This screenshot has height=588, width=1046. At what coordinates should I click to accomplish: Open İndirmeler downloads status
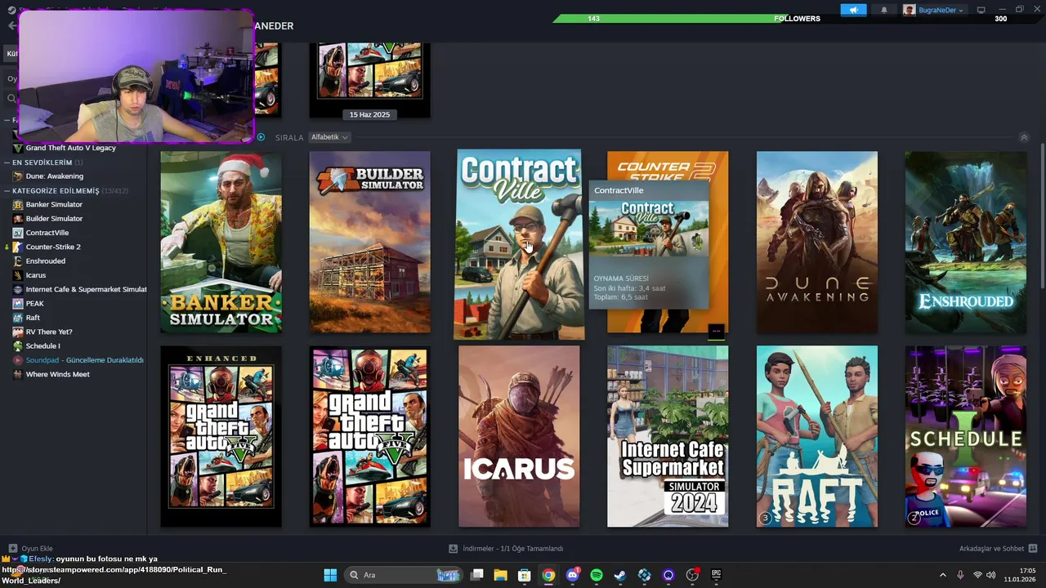(507, 549)
